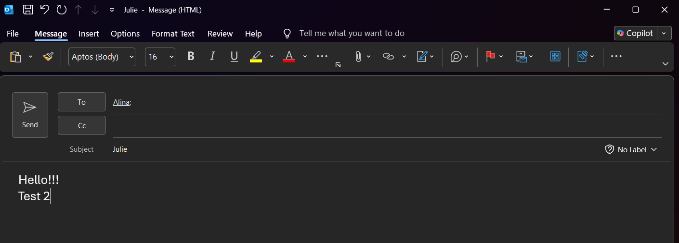Viewport: 679px width, 243px height.
Task: Expand the Link dropdown arrow
Action: pos(404,57)
